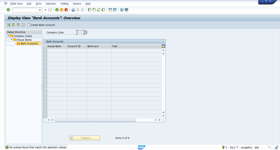Screen dimensions: 280x150
Task: Click the green Enter checkmark icon
Action: click(x=8, y=10)
